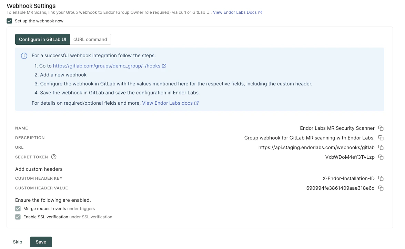Image resolution: width=405 pixels, height=249 pixels.
Task: Open the secret token help tooltip
Action: (x=53, y=157)
